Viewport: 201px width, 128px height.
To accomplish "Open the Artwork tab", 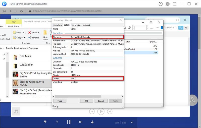I will pos(87,25).
